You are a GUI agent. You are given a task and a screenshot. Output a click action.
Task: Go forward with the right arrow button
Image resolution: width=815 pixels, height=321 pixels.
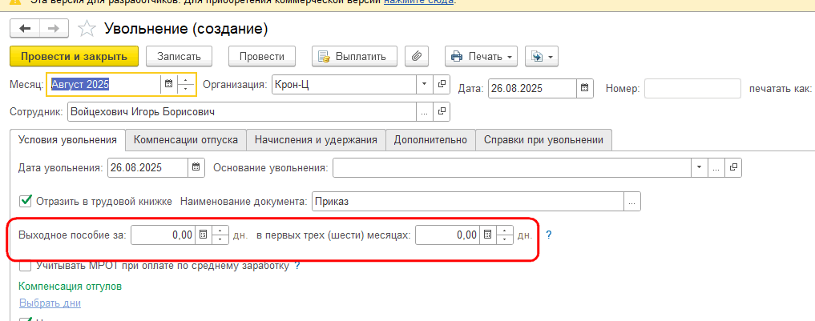[54, 29]
